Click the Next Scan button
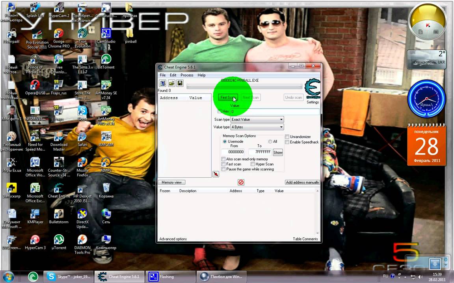Screen dimensions: 454x283 [251, 97]
